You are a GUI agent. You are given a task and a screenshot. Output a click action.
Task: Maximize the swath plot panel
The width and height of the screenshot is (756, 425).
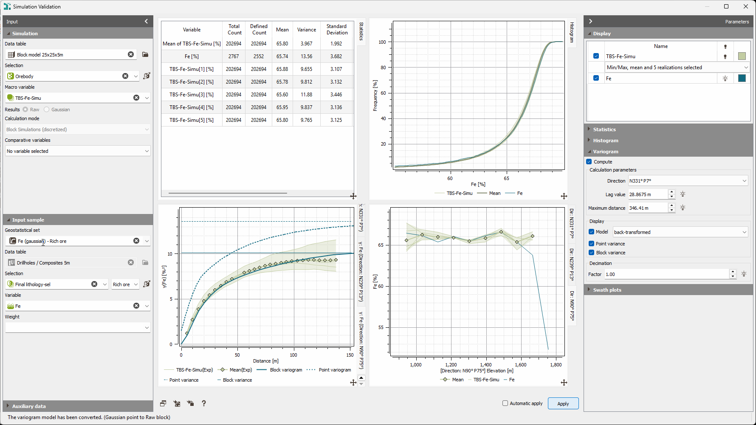(x=564, y=383)
